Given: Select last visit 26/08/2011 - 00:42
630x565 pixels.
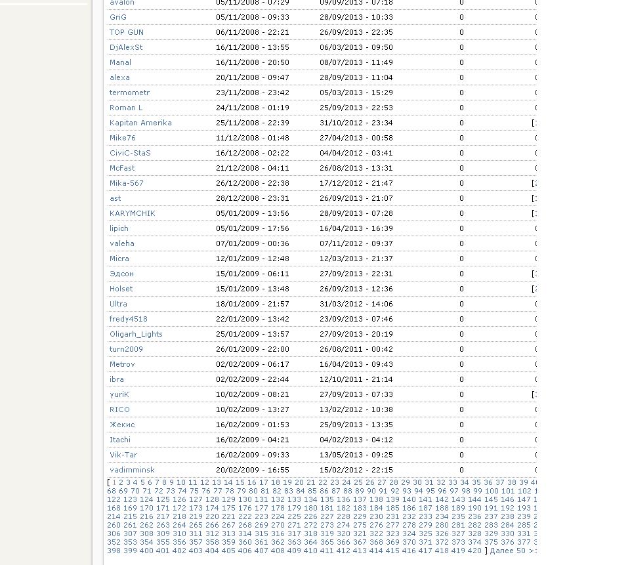Looking at the screenshot, I should [x=356, y=349].
